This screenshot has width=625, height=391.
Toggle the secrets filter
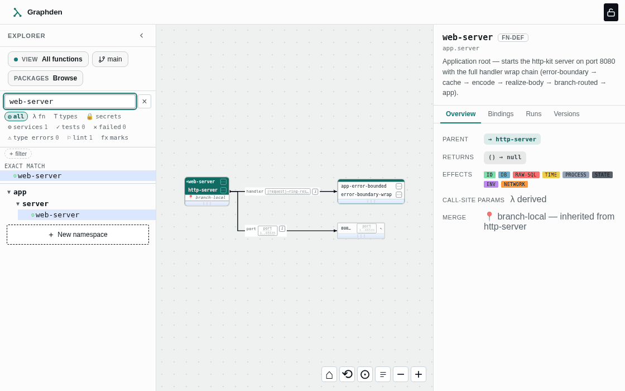tap(104, 116)
